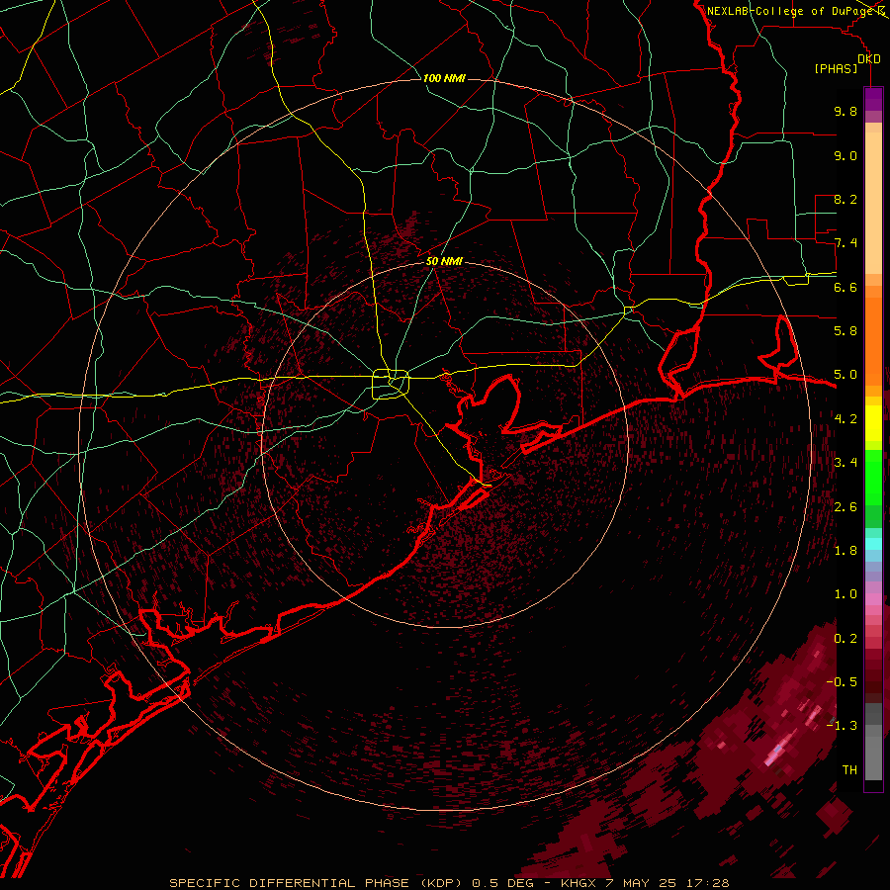Select the 2.6 value on the color scale
The width and height of the screenshot is (890, 890).
(845, 506)
